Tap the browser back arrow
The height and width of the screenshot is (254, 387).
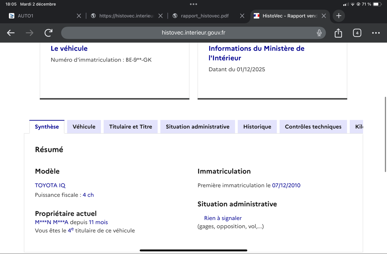(11, 33)
